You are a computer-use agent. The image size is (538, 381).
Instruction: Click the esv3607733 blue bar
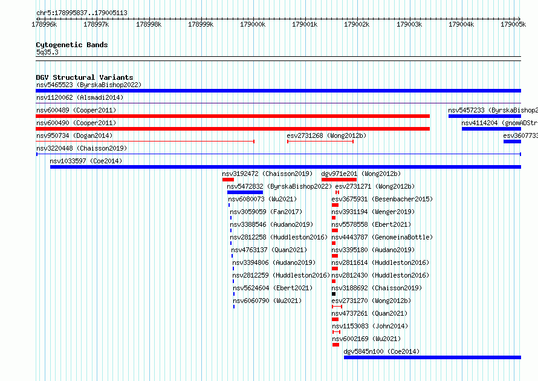[x=512, y=142]
